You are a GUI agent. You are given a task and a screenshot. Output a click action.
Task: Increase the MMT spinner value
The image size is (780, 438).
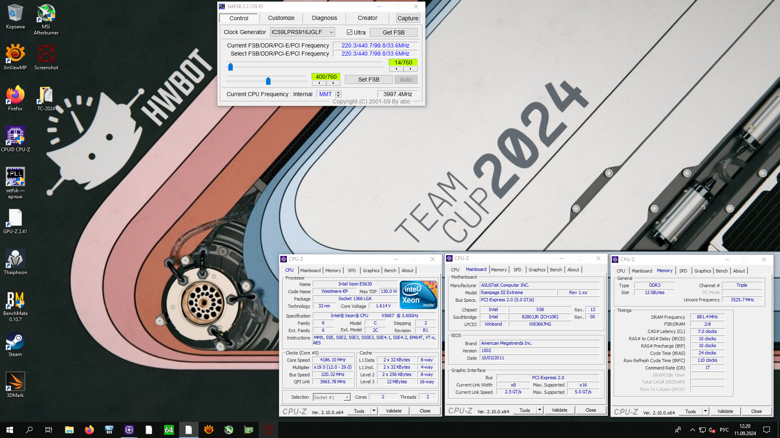(338, 92)
